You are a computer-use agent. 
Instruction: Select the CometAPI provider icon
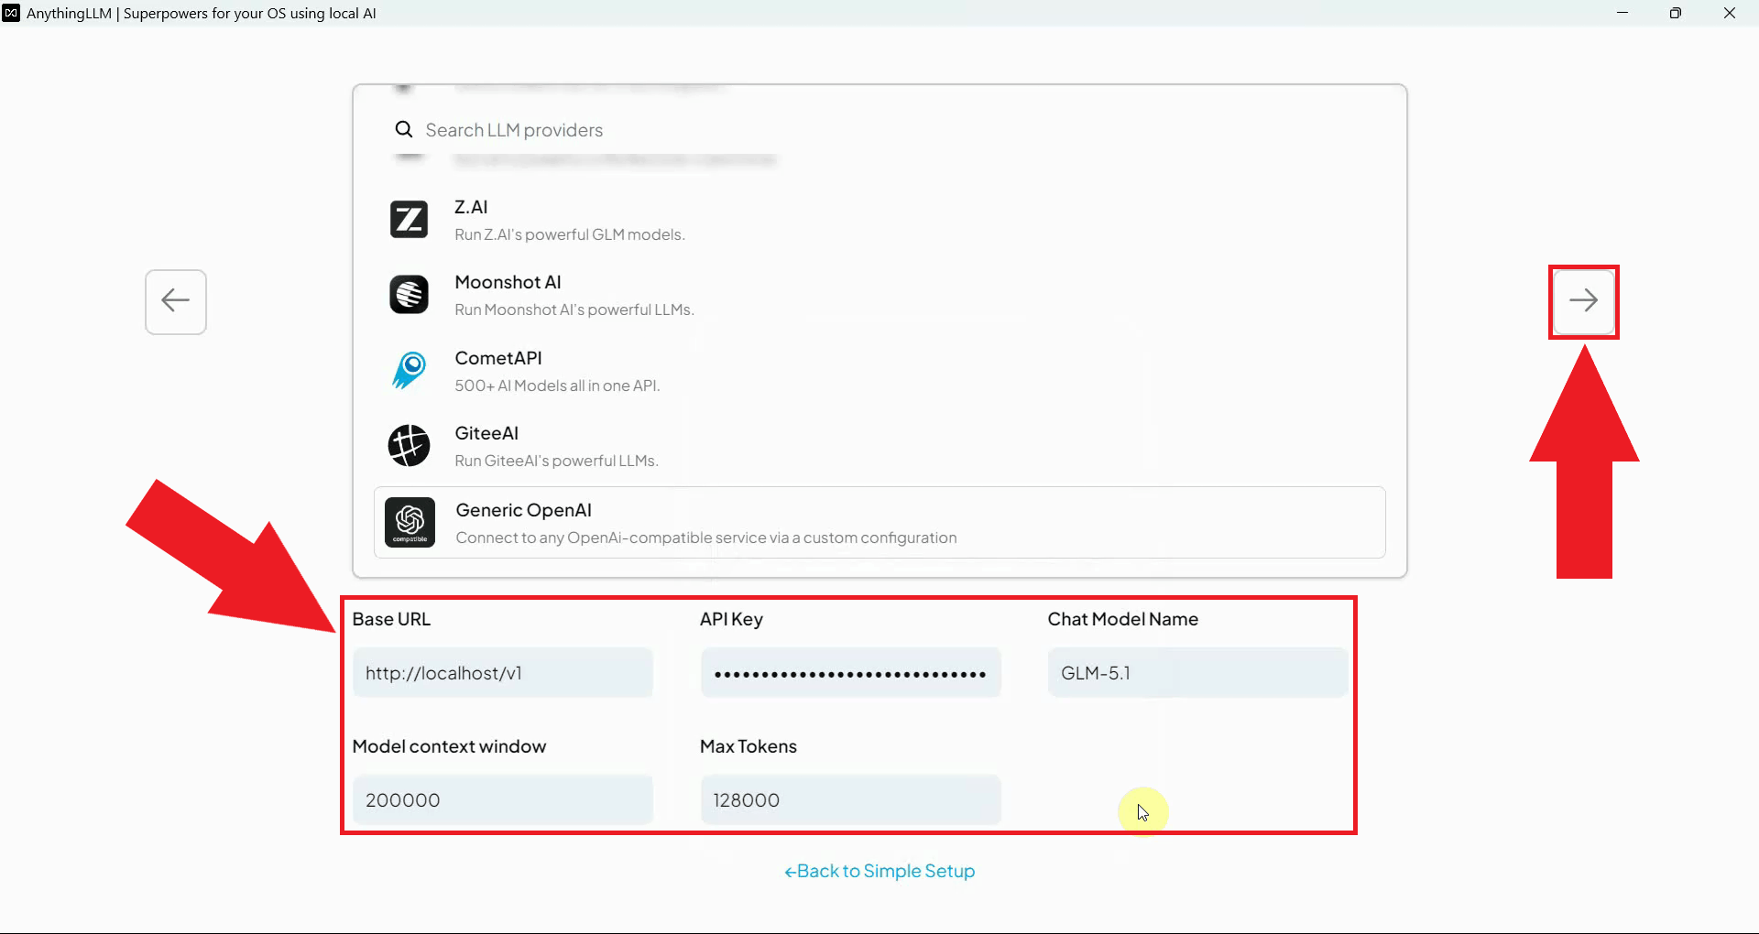point(410,370)
